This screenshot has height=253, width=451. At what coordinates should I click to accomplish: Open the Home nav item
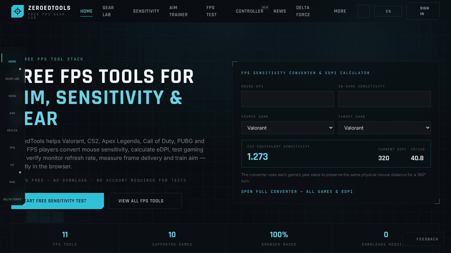[87, 11]
